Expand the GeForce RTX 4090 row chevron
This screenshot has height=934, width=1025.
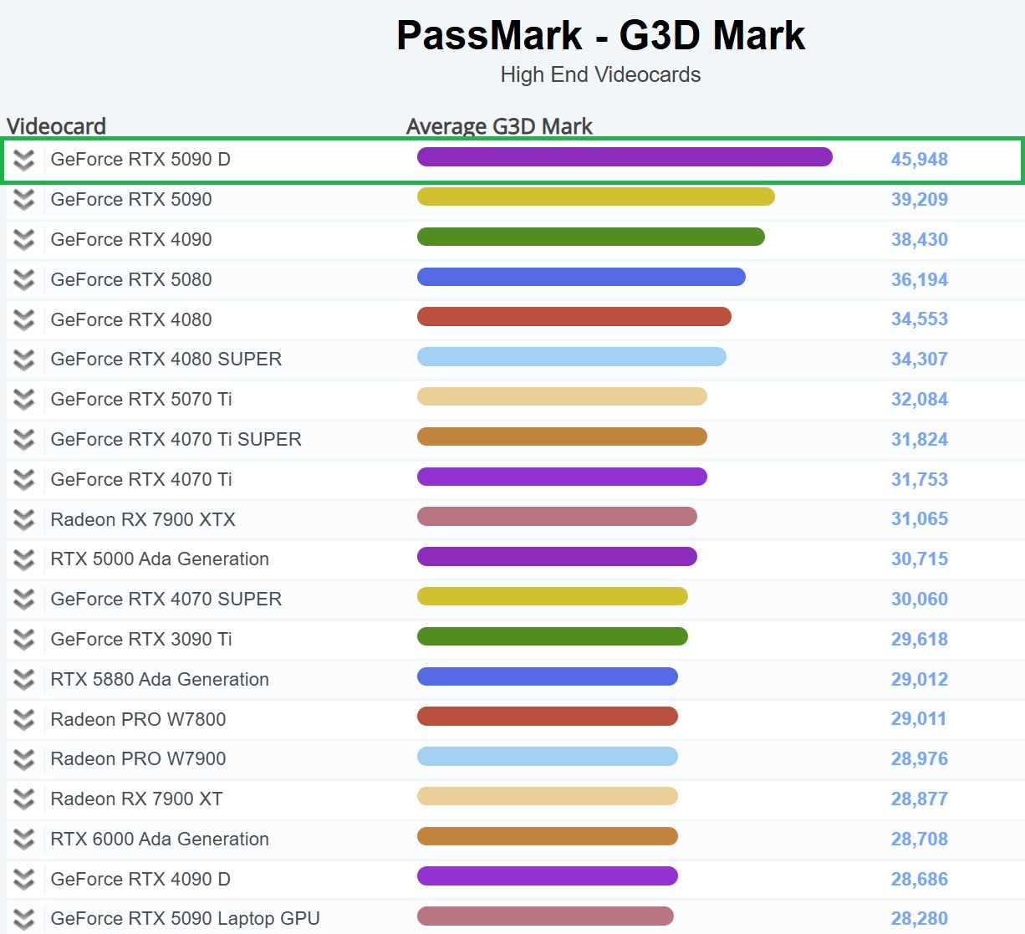click(23, 240)
